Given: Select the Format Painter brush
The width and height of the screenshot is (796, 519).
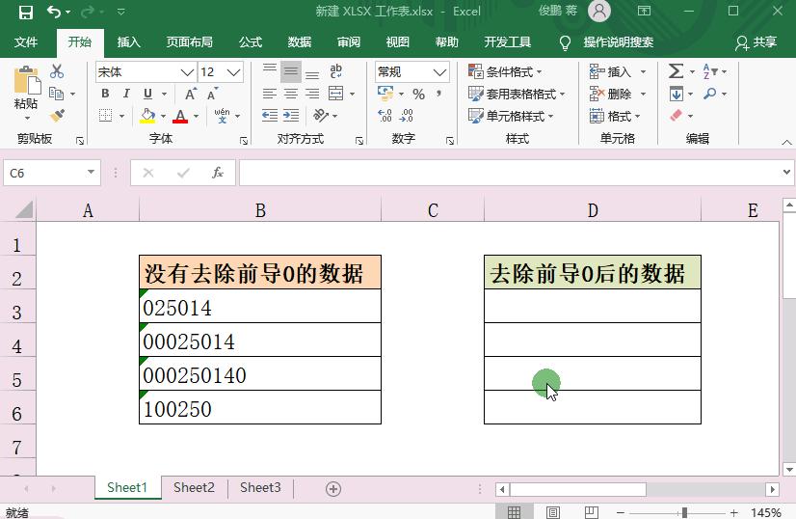Looking at the screenshot, I should tap(57, 116).
